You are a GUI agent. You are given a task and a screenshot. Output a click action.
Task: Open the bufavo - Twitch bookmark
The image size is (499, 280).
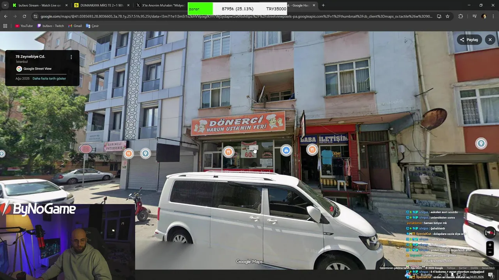click(x=51, y=26)
